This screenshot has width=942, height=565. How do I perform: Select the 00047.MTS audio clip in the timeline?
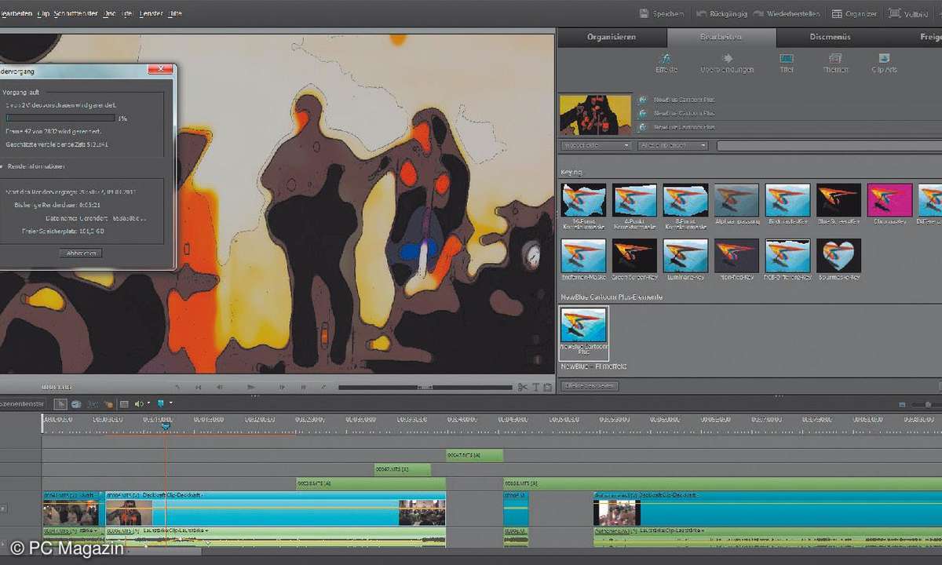474,455
